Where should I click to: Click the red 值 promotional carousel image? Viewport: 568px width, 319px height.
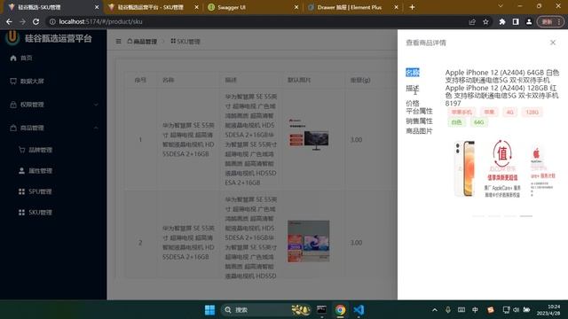click(502, 168)
